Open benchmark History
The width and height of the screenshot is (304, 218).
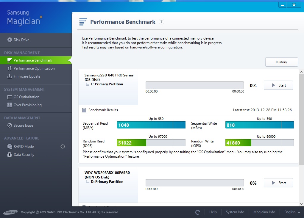tap(281, 62)
